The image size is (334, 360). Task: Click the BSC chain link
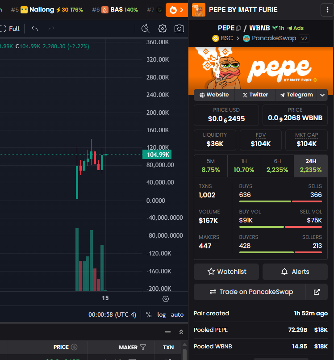coord(223,38)
